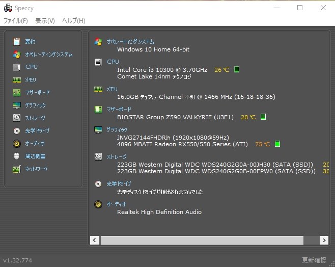Click the 更新確認 link
Screen dimensions: 335x267
pos(314,260)
